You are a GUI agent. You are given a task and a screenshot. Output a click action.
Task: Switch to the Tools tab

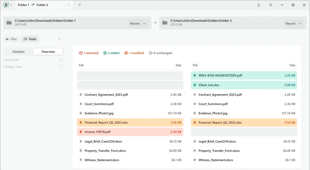[x=30, y=39]
